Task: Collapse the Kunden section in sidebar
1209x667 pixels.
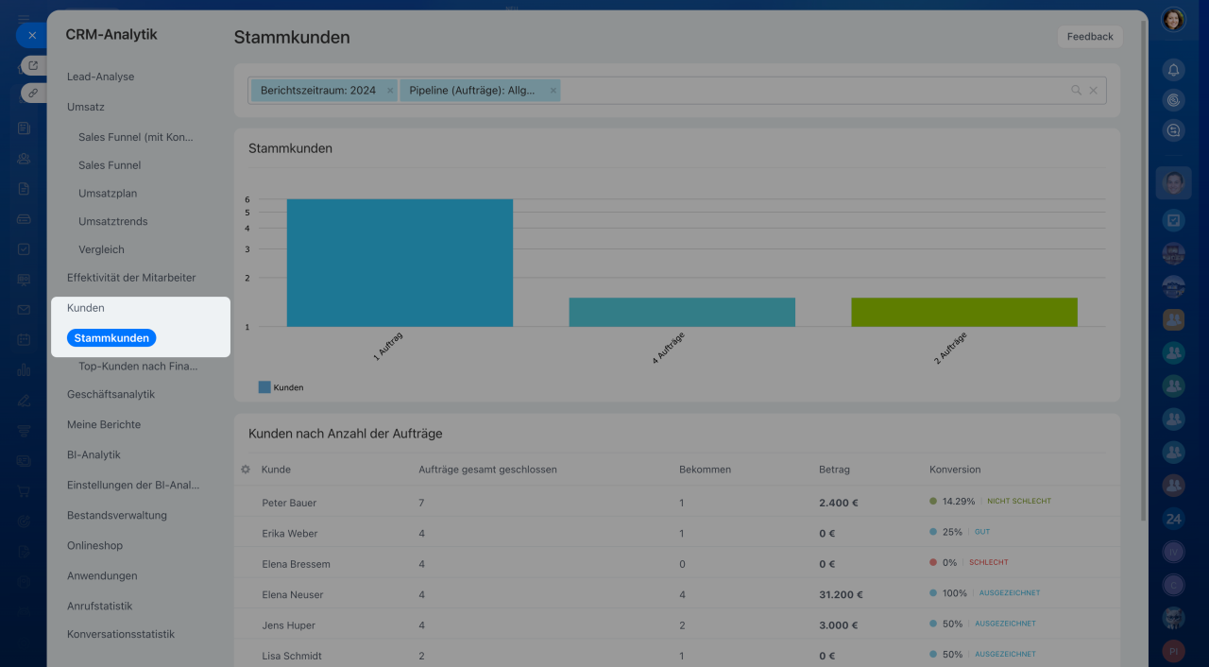Action: 86,308
